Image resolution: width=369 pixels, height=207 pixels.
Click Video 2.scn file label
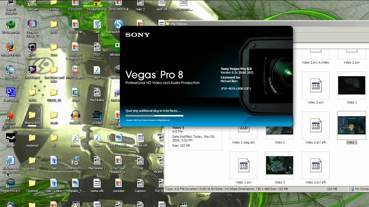[x=351, y=62]
